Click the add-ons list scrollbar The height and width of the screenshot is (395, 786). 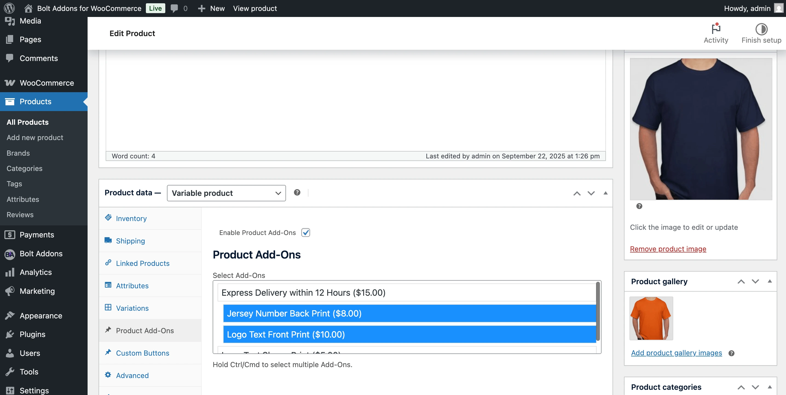pos(598,311)
